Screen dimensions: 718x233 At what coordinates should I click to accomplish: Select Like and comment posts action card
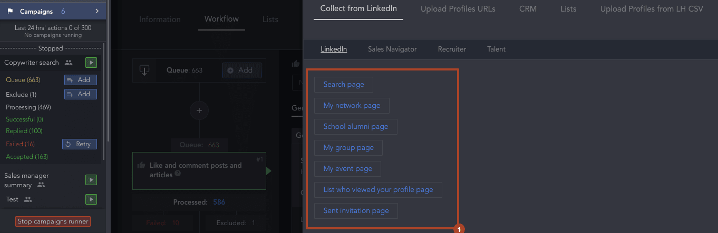point(199,171)
